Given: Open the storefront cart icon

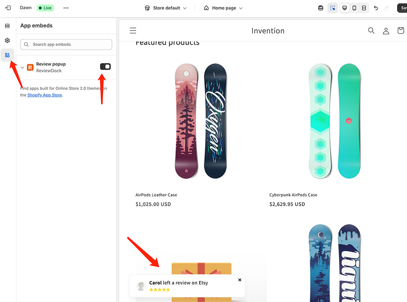Looking at the screenshot, I should tap(400, 30).
